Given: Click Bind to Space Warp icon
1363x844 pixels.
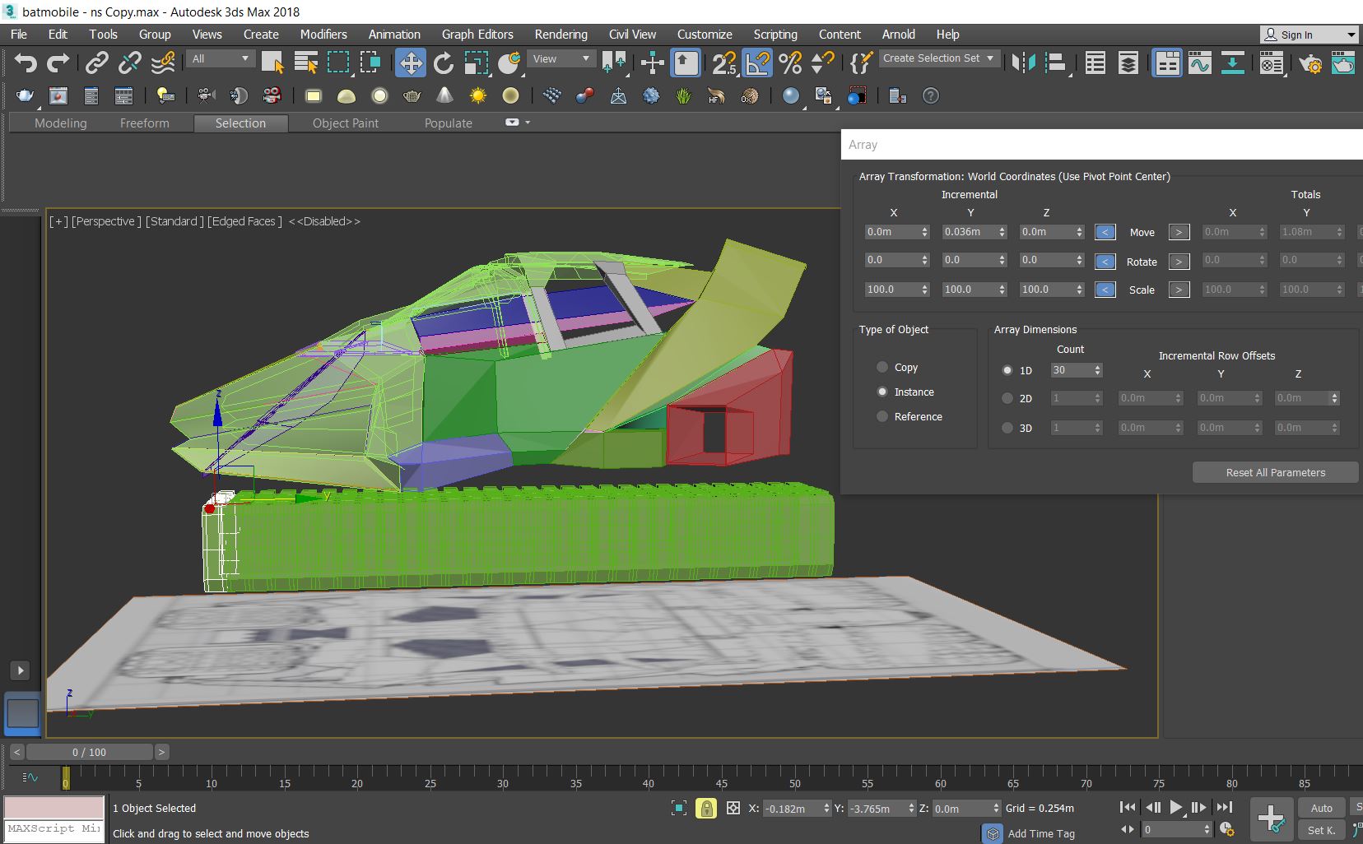Looking at the screenshot, I should click(163, 63).
